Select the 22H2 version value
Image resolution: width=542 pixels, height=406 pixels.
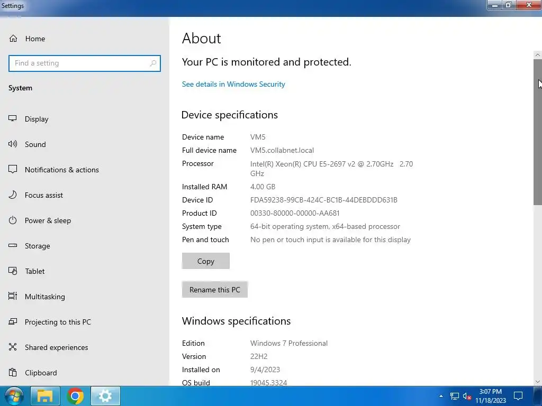pyautogui.click(x=259, y=356)
